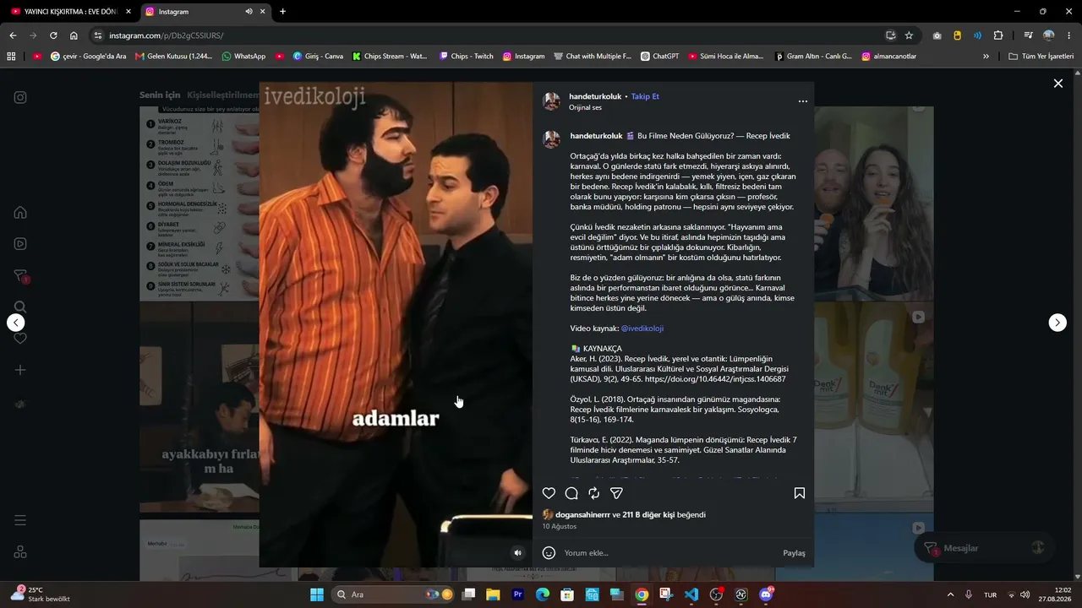Viewport: 1082px width, 608px height.
Task: Like the post with the heart icon
Action: pos(549,493)
